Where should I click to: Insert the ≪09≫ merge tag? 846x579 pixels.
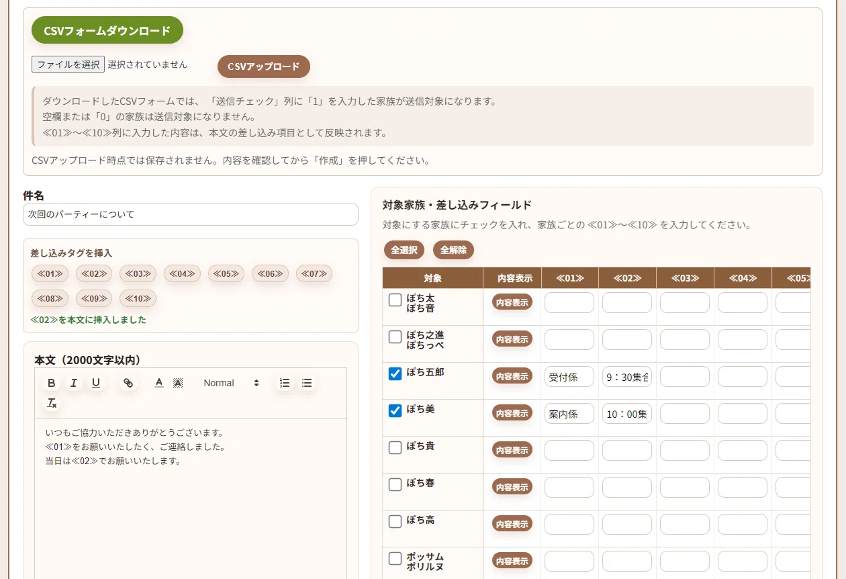(x=94, y=298)
